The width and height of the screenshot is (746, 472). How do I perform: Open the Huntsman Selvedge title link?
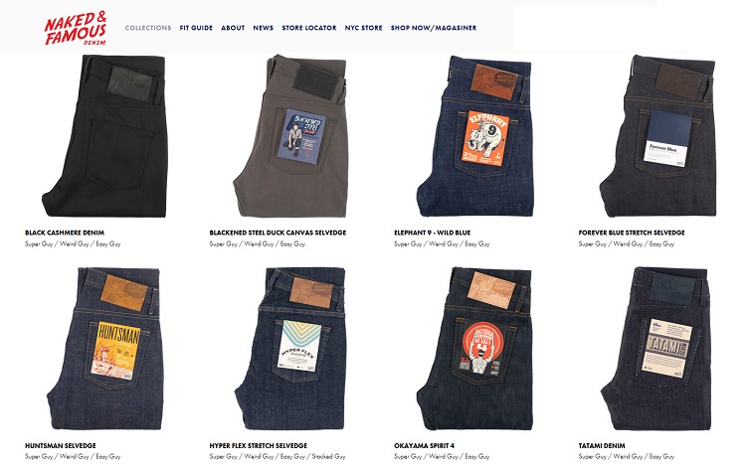(61, 445)
